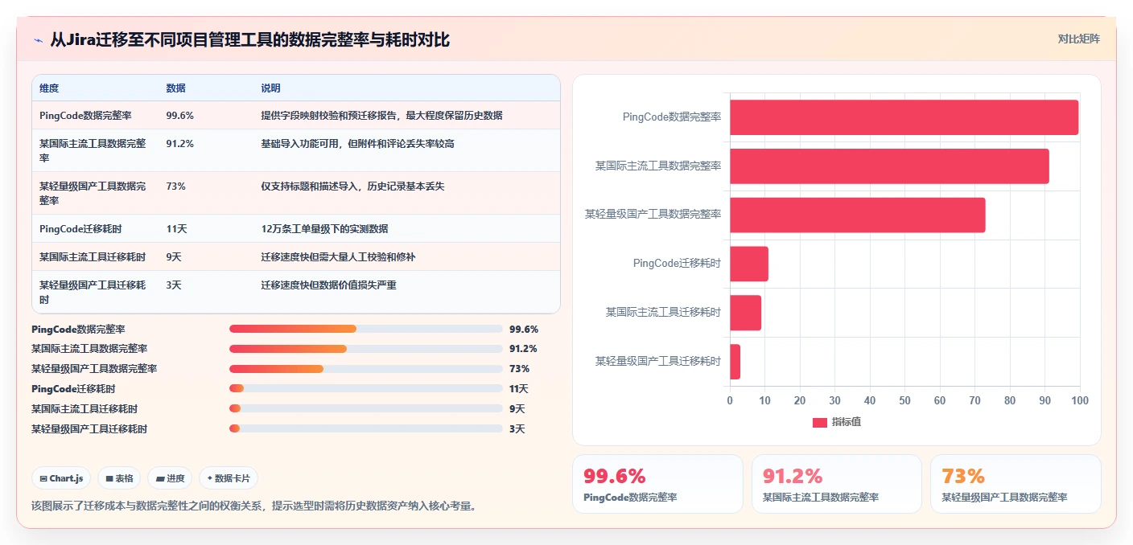Open the 73% 某轻量级国产工具 data card
Screen dimensions: 1133x545
pos(1016,484)
